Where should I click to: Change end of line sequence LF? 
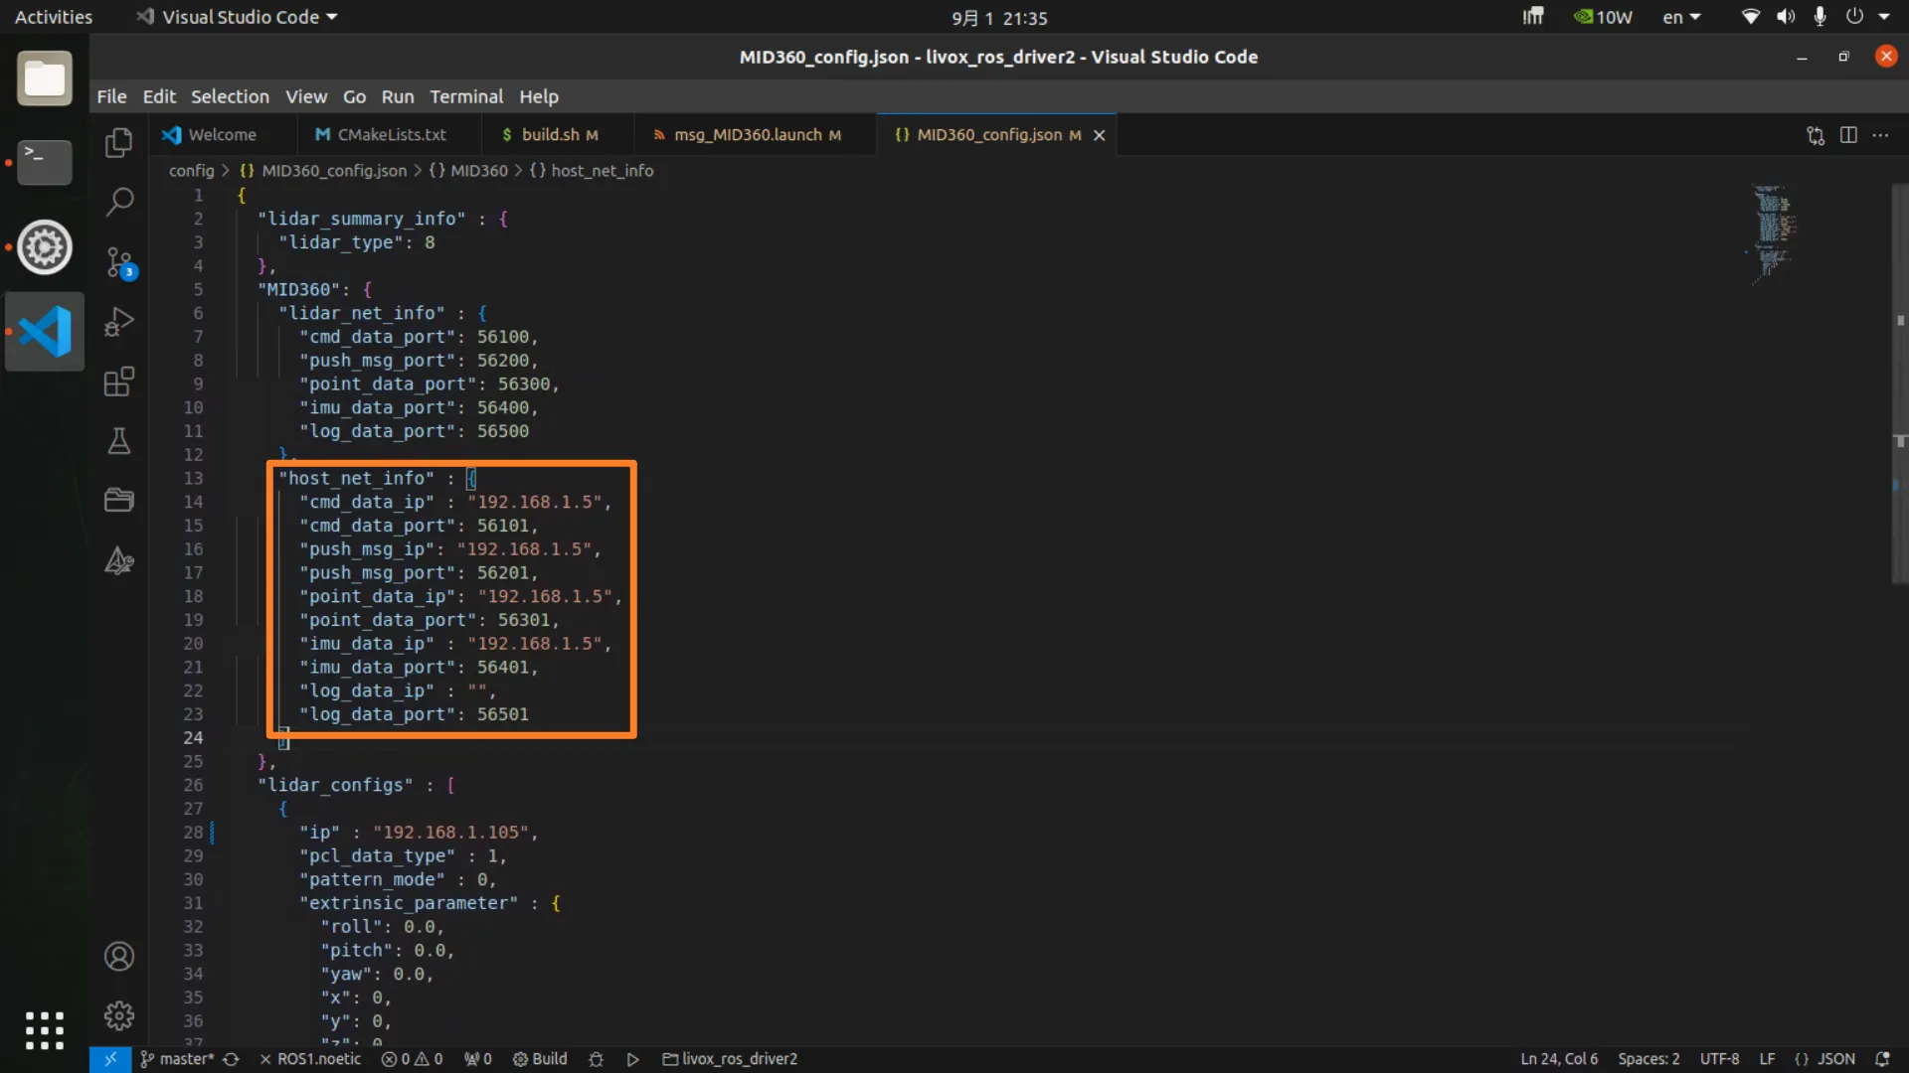click(1767, 1059)
